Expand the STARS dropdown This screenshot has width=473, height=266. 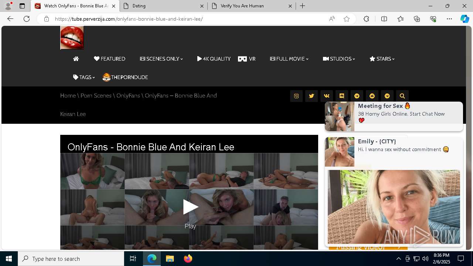(382, 59)
